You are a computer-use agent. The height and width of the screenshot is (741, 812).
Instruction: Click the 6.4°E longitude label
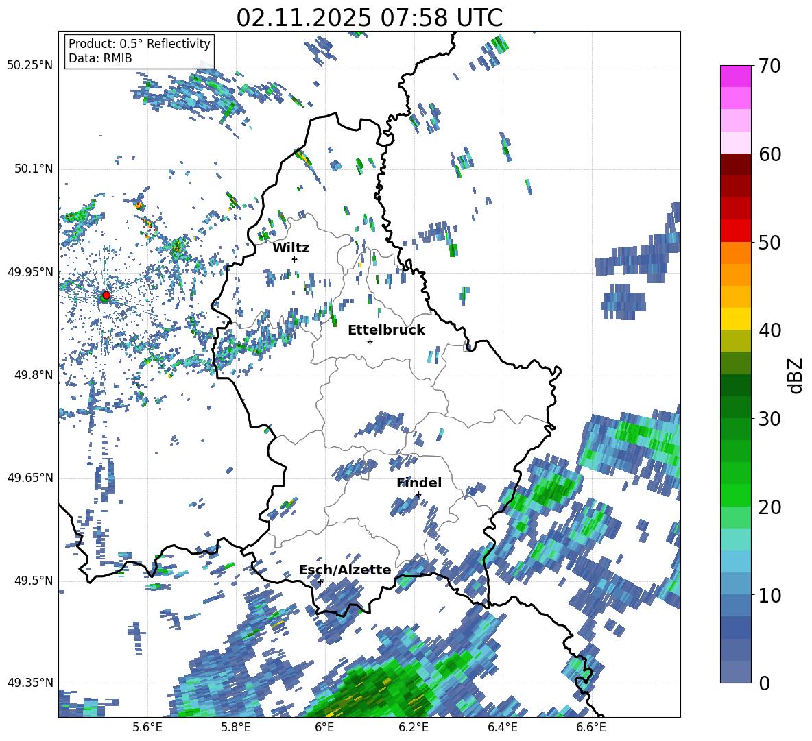[x=502, y=727]
